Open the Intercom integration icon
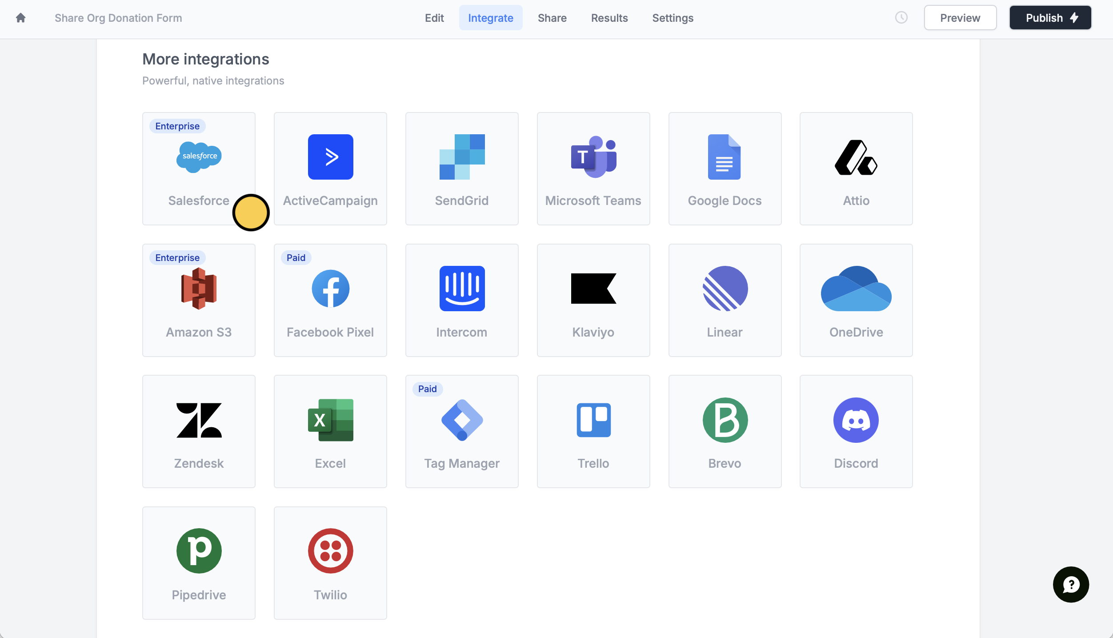 coord(462,289)
